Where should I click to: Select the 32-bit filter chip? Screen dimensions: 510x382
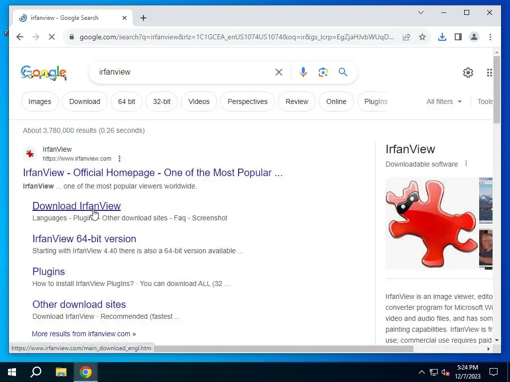point(162,101)
